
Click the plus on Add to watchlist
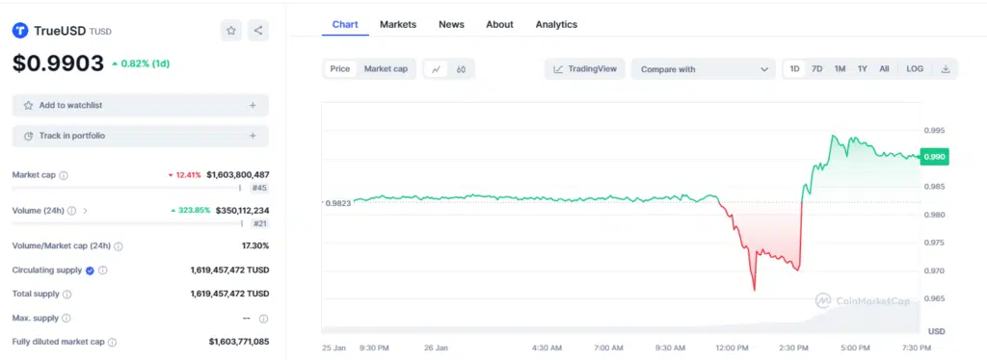point(253,106)
